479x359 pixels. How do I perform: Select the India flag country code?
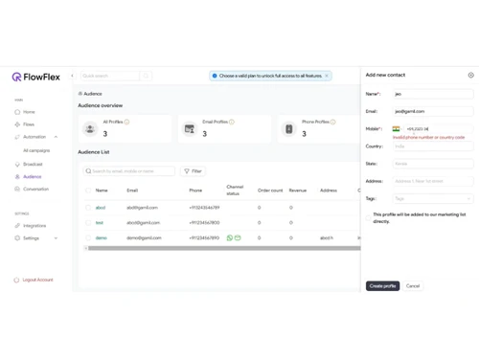tap(397, 129)
